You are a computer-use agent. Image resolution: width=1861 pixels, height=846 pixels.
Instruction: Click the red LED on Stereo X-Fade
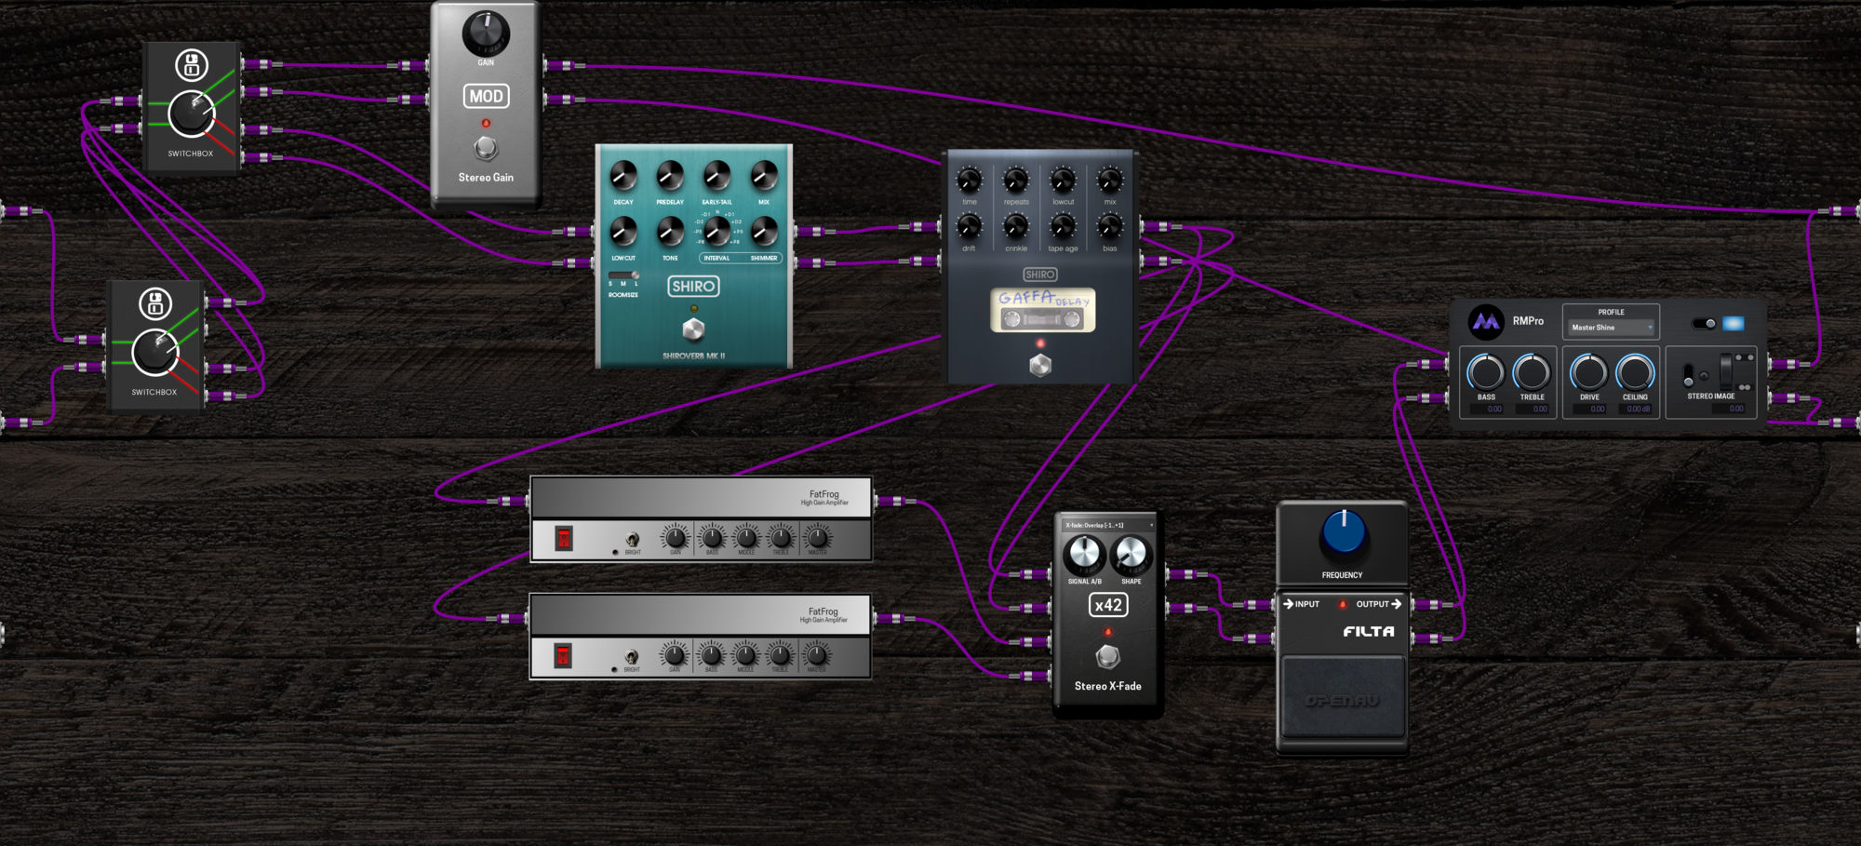point(1107,632)
